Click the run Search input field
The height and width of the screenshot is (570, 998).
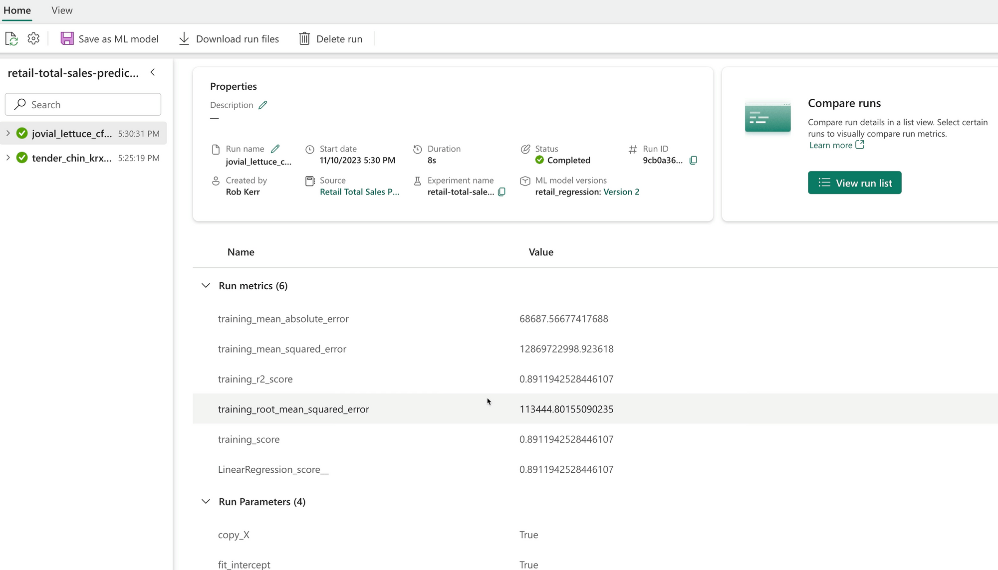[x=83, y=105]
